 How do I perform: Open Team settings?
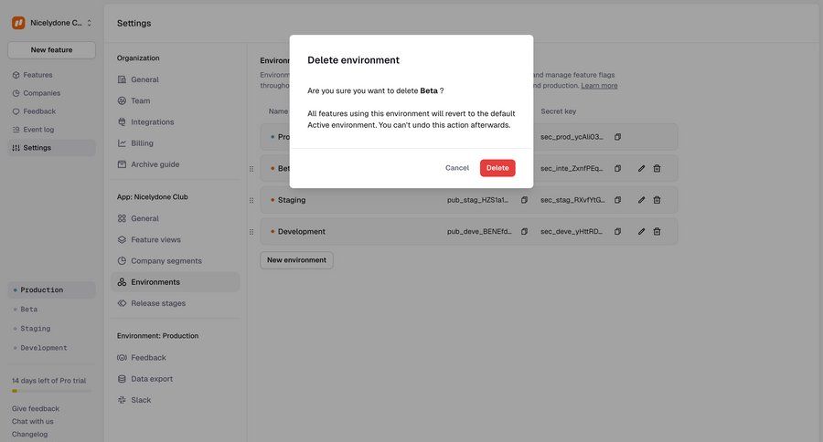point(176,100)
